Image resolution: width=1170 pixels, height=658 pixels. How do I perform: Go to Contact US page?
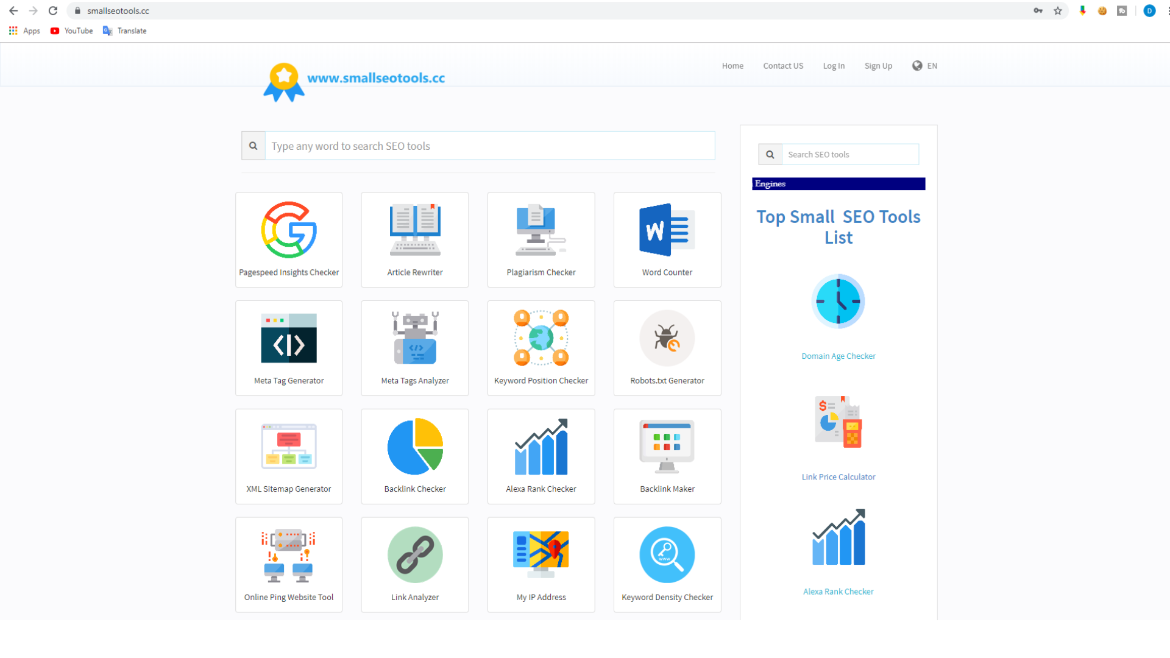[783, 66]
